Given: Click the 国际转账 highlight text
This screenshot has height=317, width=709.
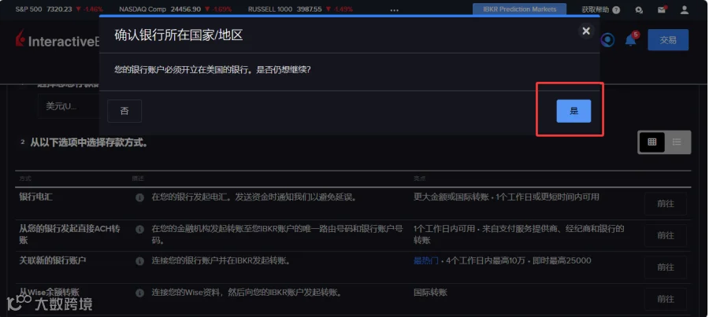Looking at the screenshot, I should click(430, 292).
